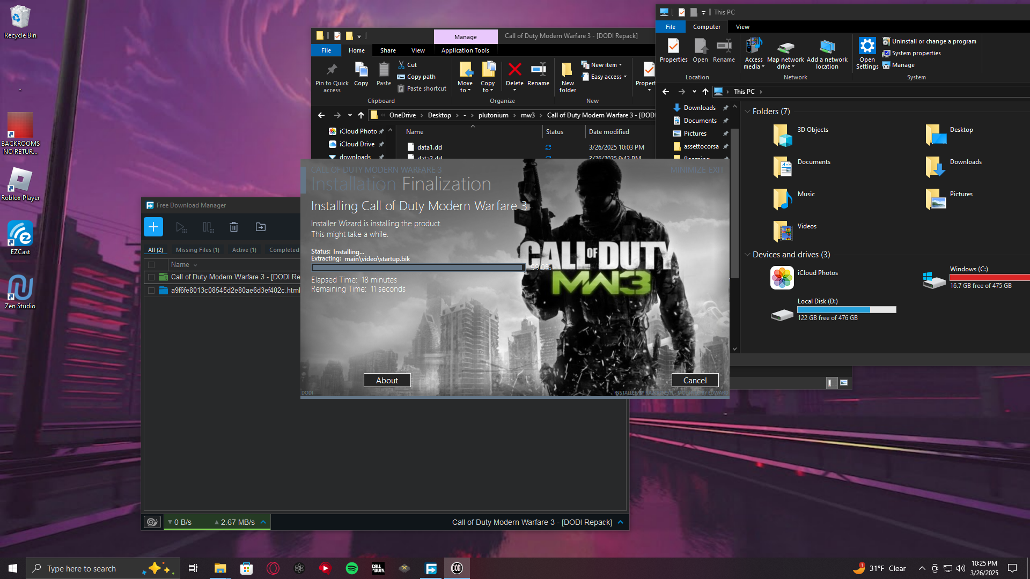Viewport: 1030px width, 579px height.
Task: Click the About button in the installer
Action: (x=387, y=380)
